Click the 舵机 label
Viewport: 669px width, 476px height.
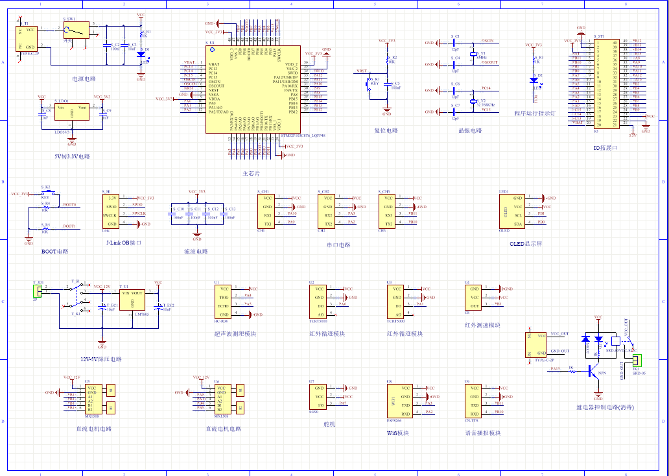click(329, 424)
